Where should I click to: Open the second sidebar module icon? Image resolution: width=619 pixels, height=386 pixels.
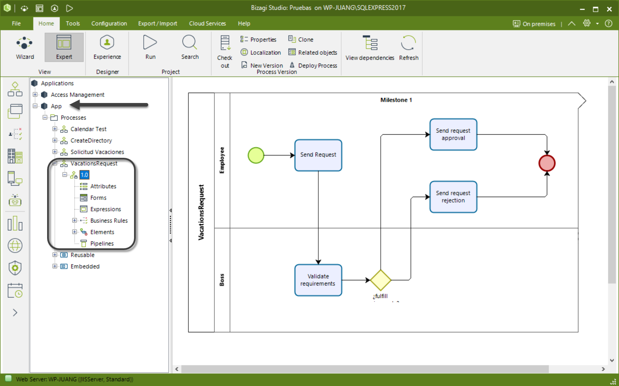(x=15, y=111)
